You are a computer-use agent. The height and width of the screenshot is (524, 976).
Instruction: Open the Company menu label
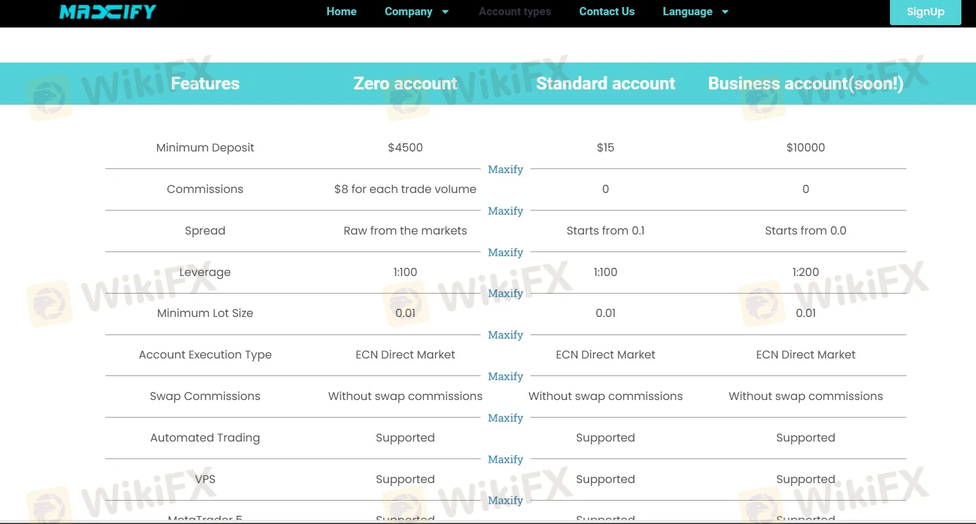click(x=408, y=12)
